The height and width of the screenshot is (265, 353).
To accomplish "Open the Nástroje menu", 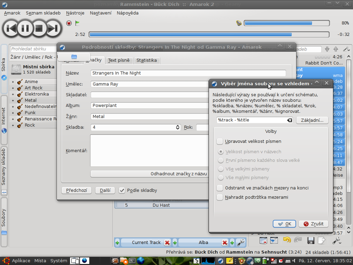I will [x=75, y=13].
